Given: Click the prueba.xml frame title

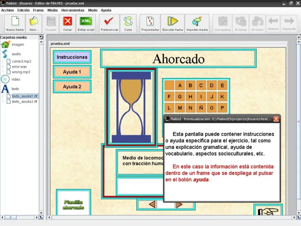Looking at the screenshot, I should (60, 44).
